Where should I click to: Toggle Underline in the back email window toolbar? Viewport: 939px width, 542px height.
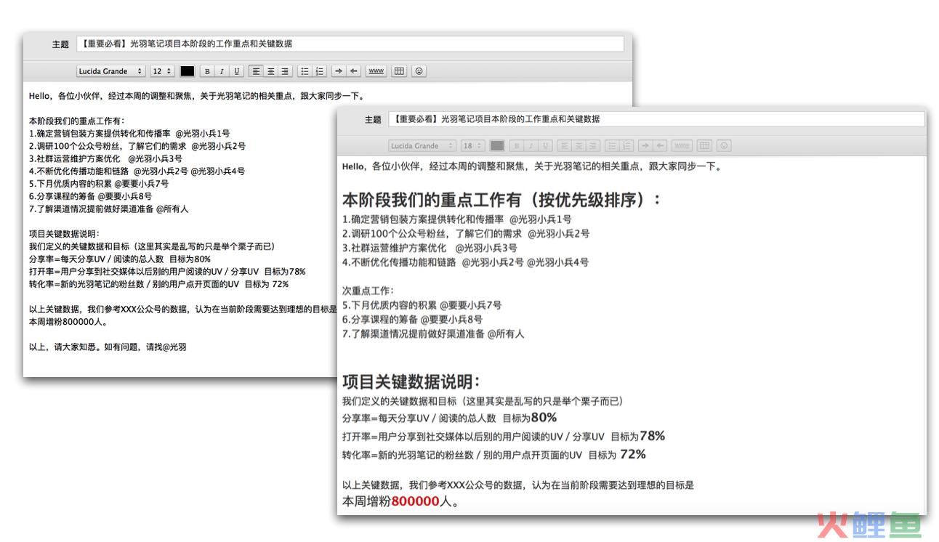pyautogui.click(x=236, y=71)
